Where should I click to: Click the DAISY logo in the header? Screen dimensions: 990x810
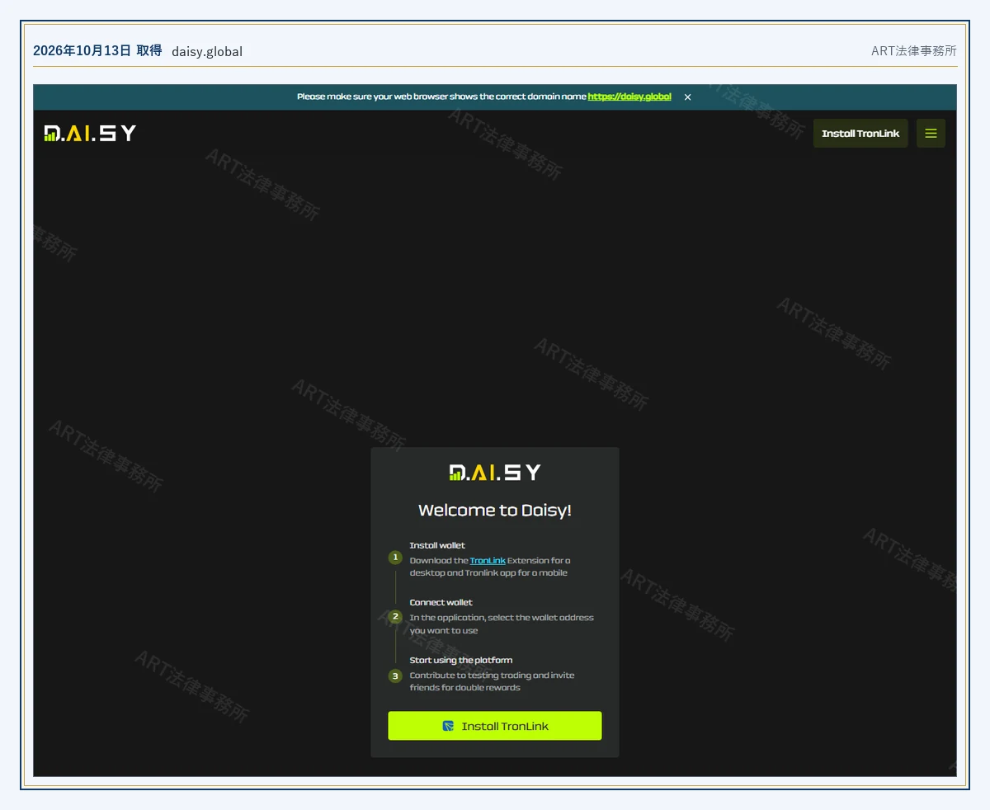pyautogui.click(x=90, y=133)
